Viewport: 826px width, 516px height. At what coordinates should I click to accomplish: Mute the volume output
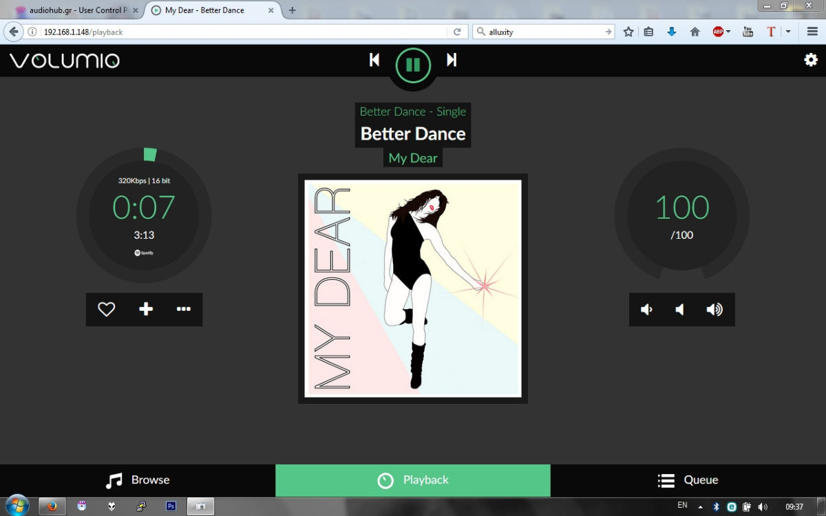click(x=646, y=310)
